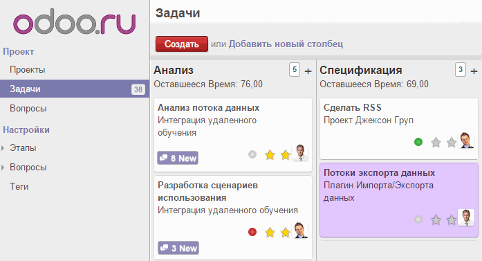Toggle first priority star on Сделать RSS card
This screenshot has height=261, width=482.
436,143
